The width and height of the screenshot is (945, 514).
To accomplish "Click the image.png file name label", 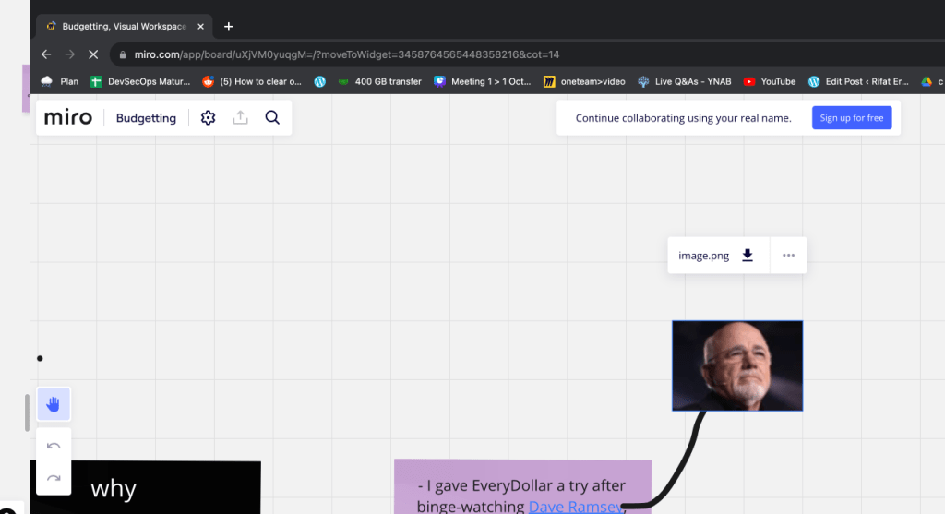I will click(703, 256).
